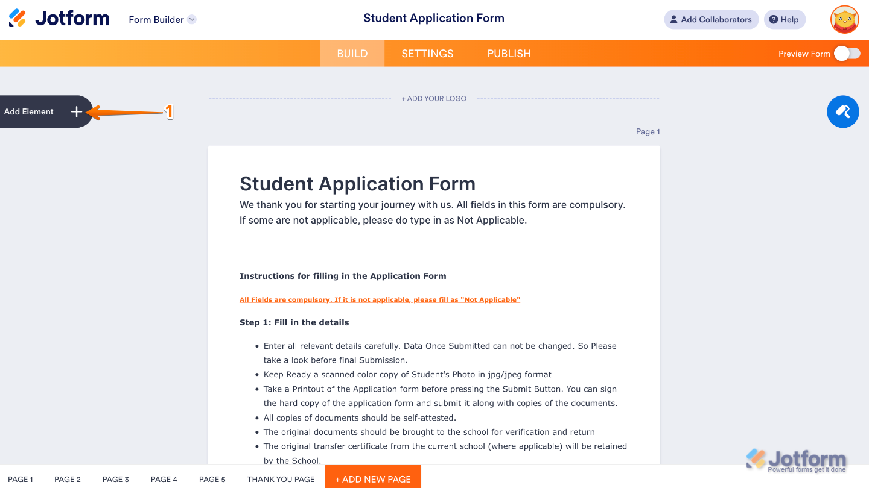
Task: Click the plus icon next to Add Element
Action: [76, 111]
